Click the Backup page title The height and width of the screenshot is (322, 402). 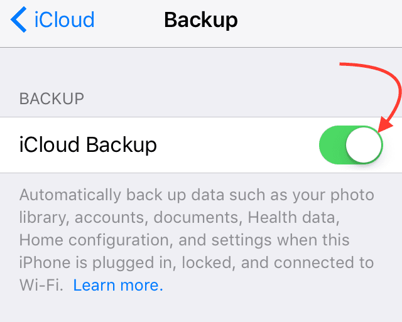(201, 20)
